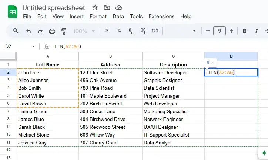Viewport: 268px width, 160px height.
Task: Open the Edit menu
Action: [x=42, y=16]
